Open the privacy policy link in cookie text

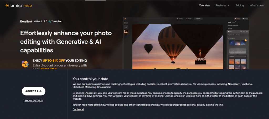point(221,105)
